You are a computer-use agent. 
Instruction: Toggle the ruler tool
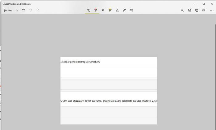tap(124, 10)
